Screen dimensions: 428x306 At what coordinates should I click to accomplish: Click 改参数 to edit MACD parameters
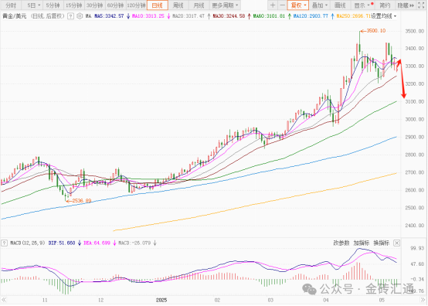click(341, 243)
